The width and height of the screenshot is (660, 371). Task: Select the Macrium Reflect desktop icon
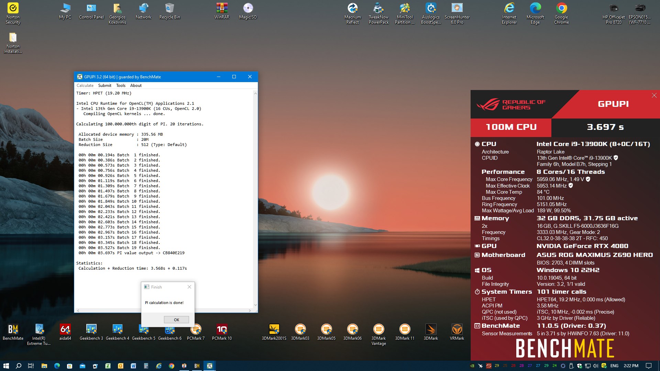point(352,14)
